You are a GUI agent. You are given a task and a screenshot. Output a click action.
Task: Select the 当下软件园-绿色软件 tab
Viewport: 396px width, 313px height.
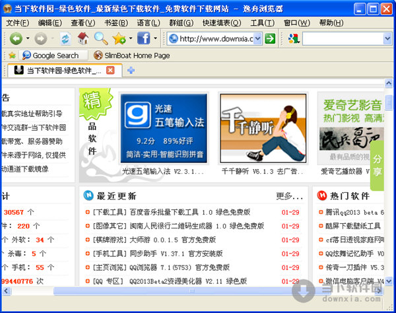(65, 70)
